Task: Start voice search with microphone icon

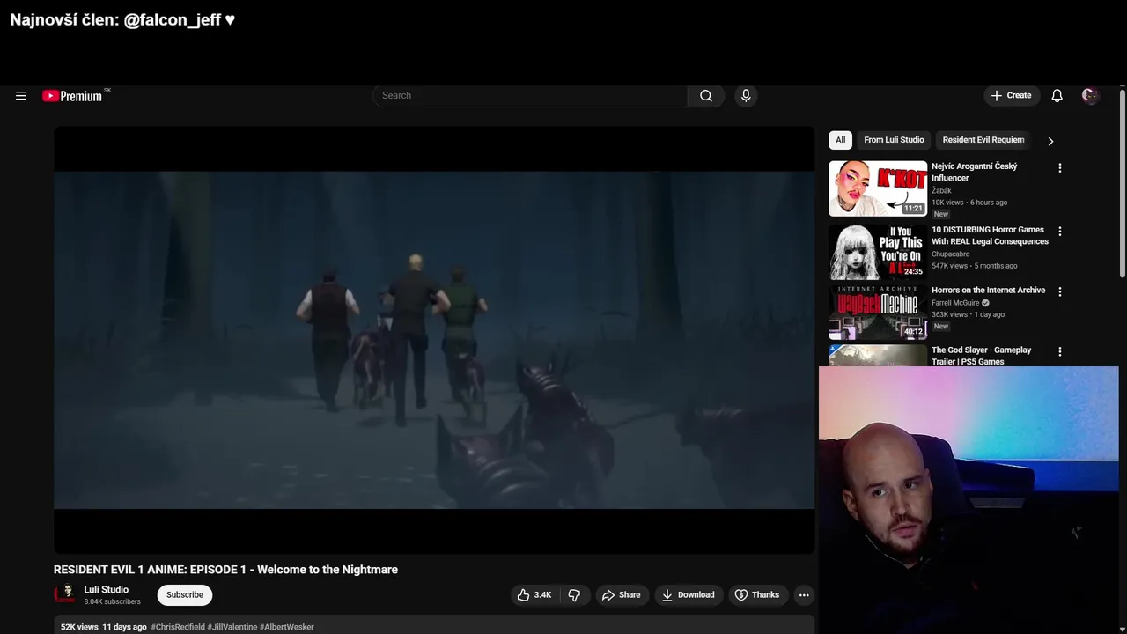Action: tap(746, 96)
